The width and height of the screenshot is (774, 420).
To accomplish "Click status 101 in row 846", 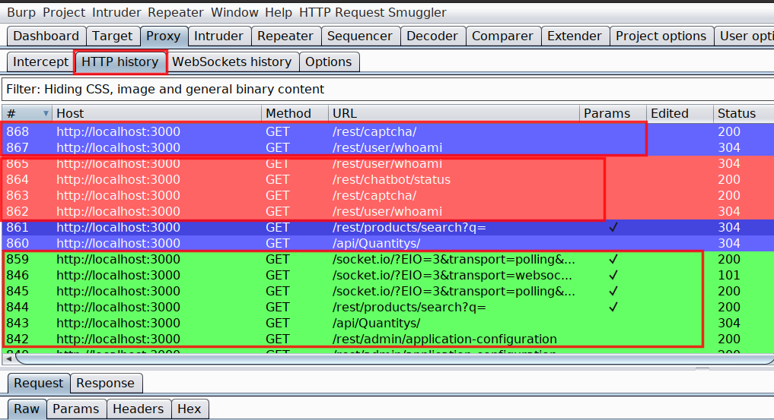I will [728, 275].
